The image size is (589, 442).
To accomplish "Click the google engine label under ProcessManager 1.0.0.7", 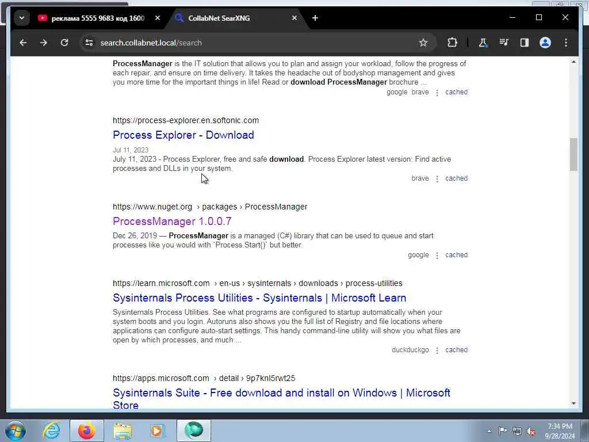I will pos(418,255).
